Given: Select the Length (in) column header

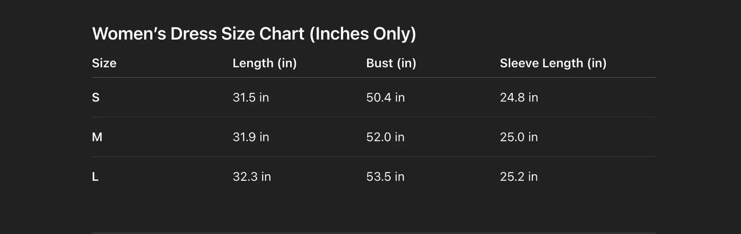Looking at the screenshot, I should 265,63.
